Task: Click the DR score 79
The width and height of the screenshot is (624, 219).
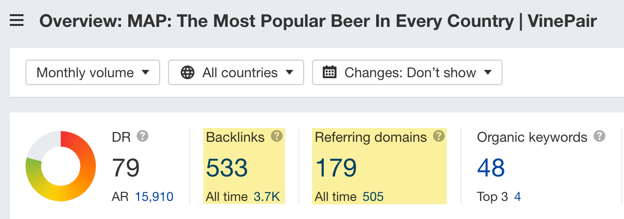Action: click(126, 168)
